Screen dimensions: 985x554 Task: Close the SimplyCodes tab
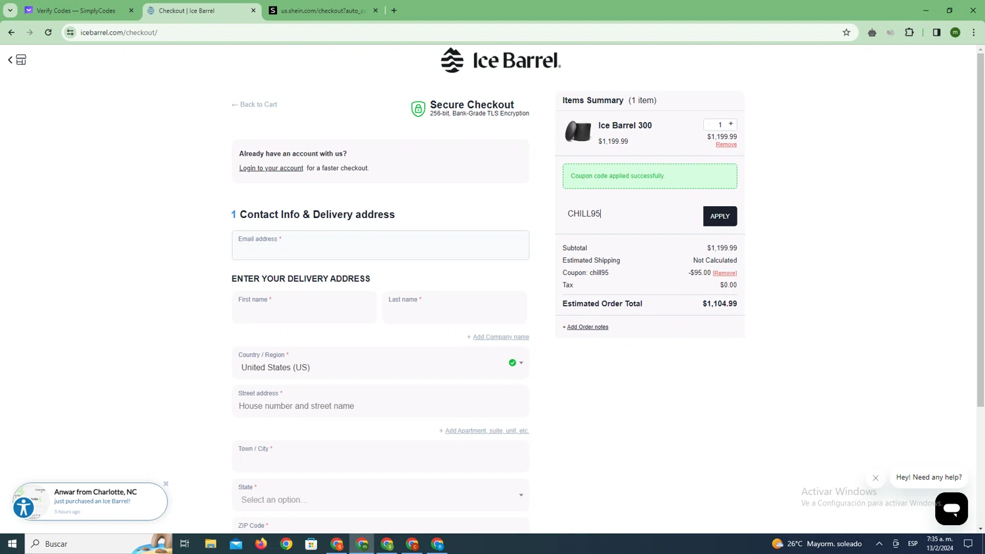pyautogui.click(x=131, y=11)
